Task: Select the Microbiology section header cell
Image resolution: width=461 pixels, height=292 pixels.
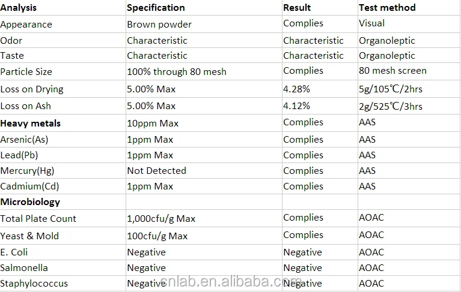Action: pos(63,201)
